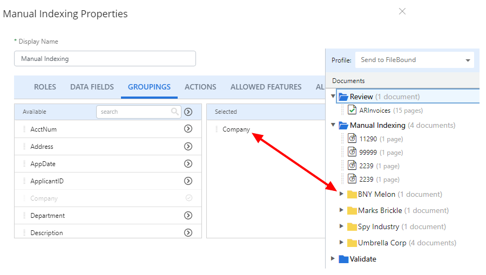This screenshot has width=486, height=275.
Task: Collapse the Manual Indexing folder
Action: coord(333,125)
